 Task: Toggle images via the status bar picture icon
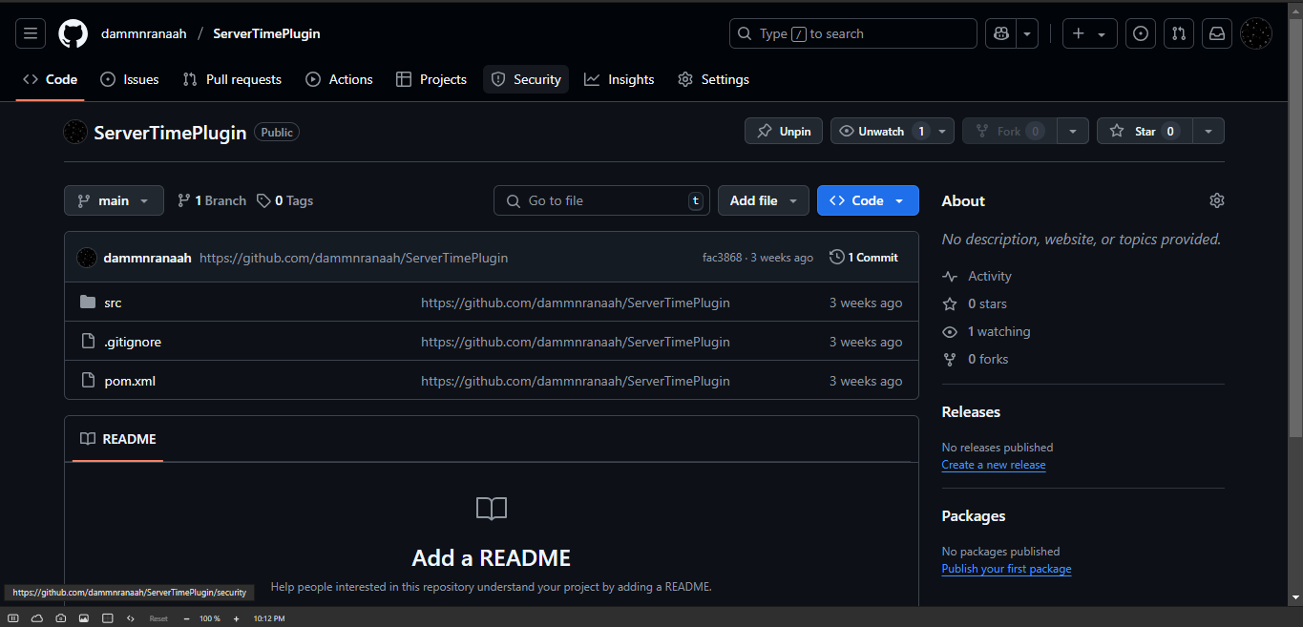click(x=84, y=618)
